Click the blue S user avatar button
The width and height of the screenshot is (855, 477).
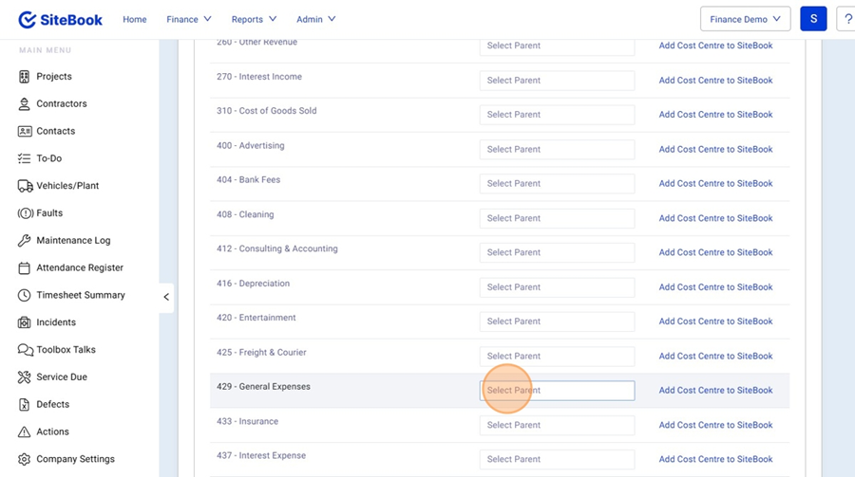[x=813, y=19]
